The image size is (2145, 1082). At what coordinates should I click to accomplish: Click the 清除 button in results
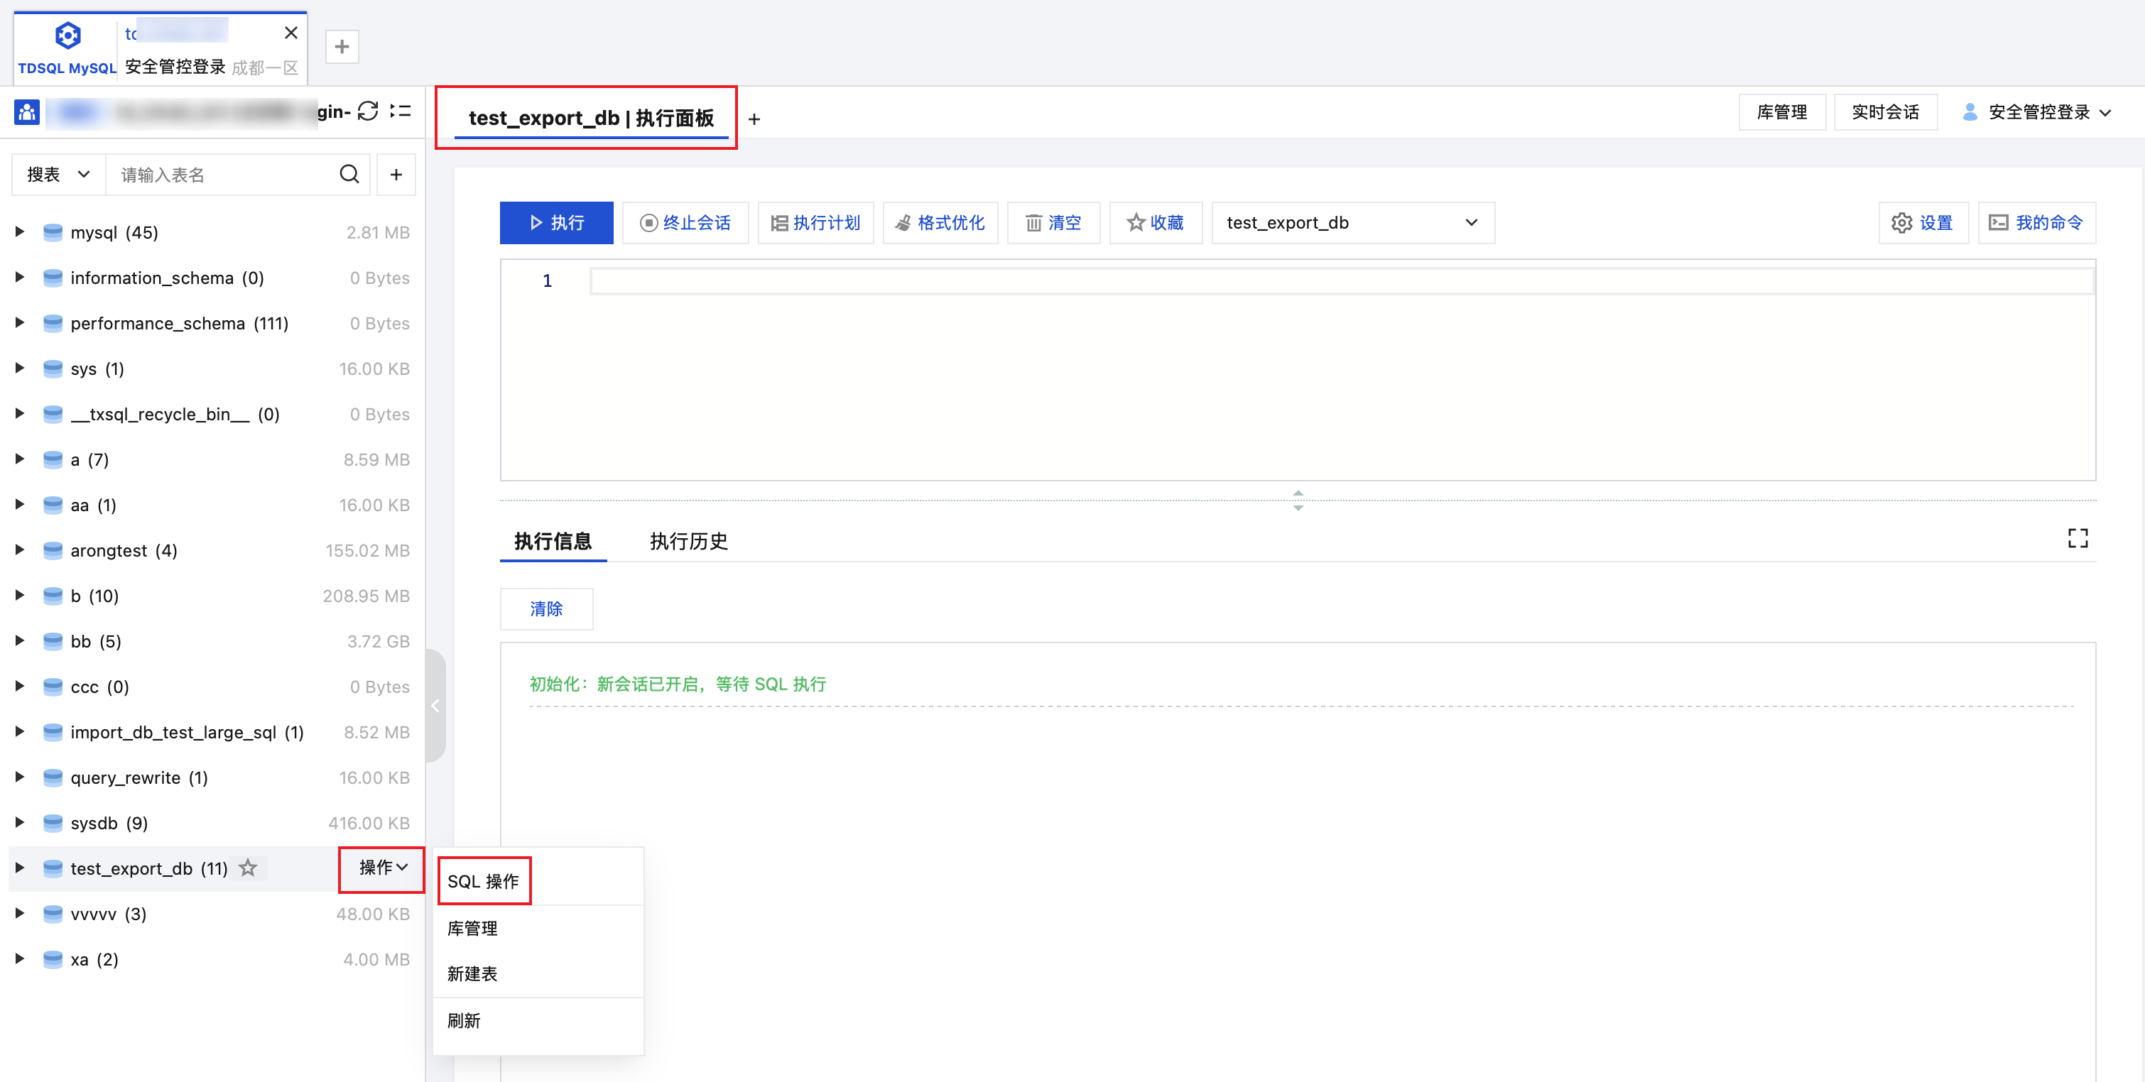click(x=546, y=608)
